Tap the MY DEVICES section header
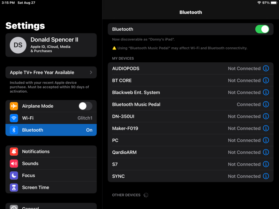The height and width of the screenshot is (209, 279). (123, 59)
